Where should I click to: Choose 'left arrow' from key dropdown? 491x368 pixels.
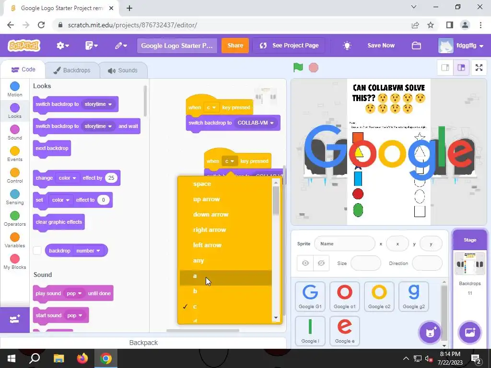[x=226, y=245]
